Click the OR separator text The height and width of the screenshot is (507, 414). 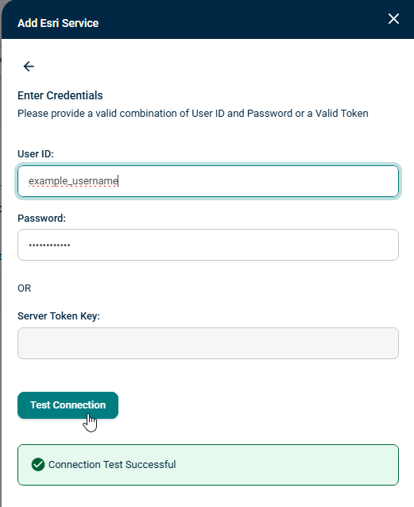[x=25, y=288]
